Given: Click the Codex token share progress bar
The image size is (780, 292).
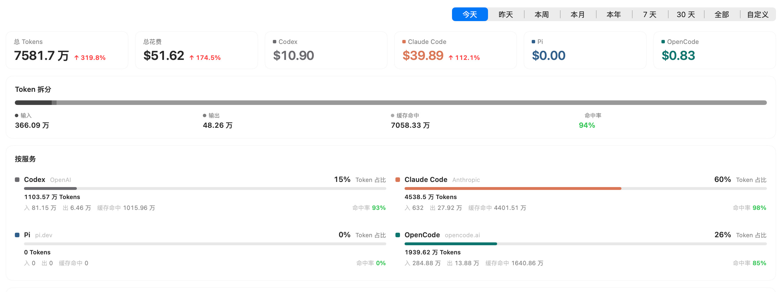Looking at the screenshot, I should click(x=205, y=188).
